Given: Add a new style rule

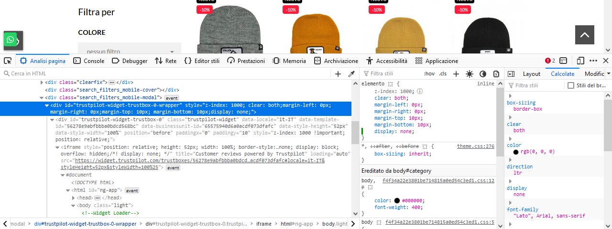Looking at the screenshot, I should [x=456, y=74].
